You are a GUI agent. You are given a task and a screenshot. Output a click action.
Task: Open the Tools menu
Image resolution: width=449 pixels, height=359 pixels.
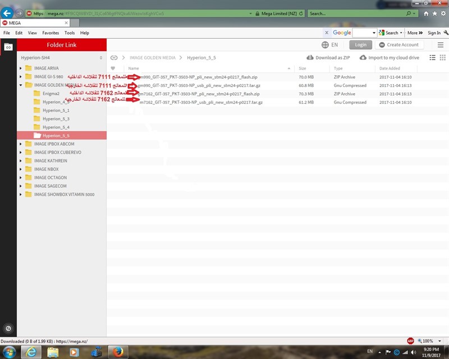pyautogui.click(x=70, y=33)
